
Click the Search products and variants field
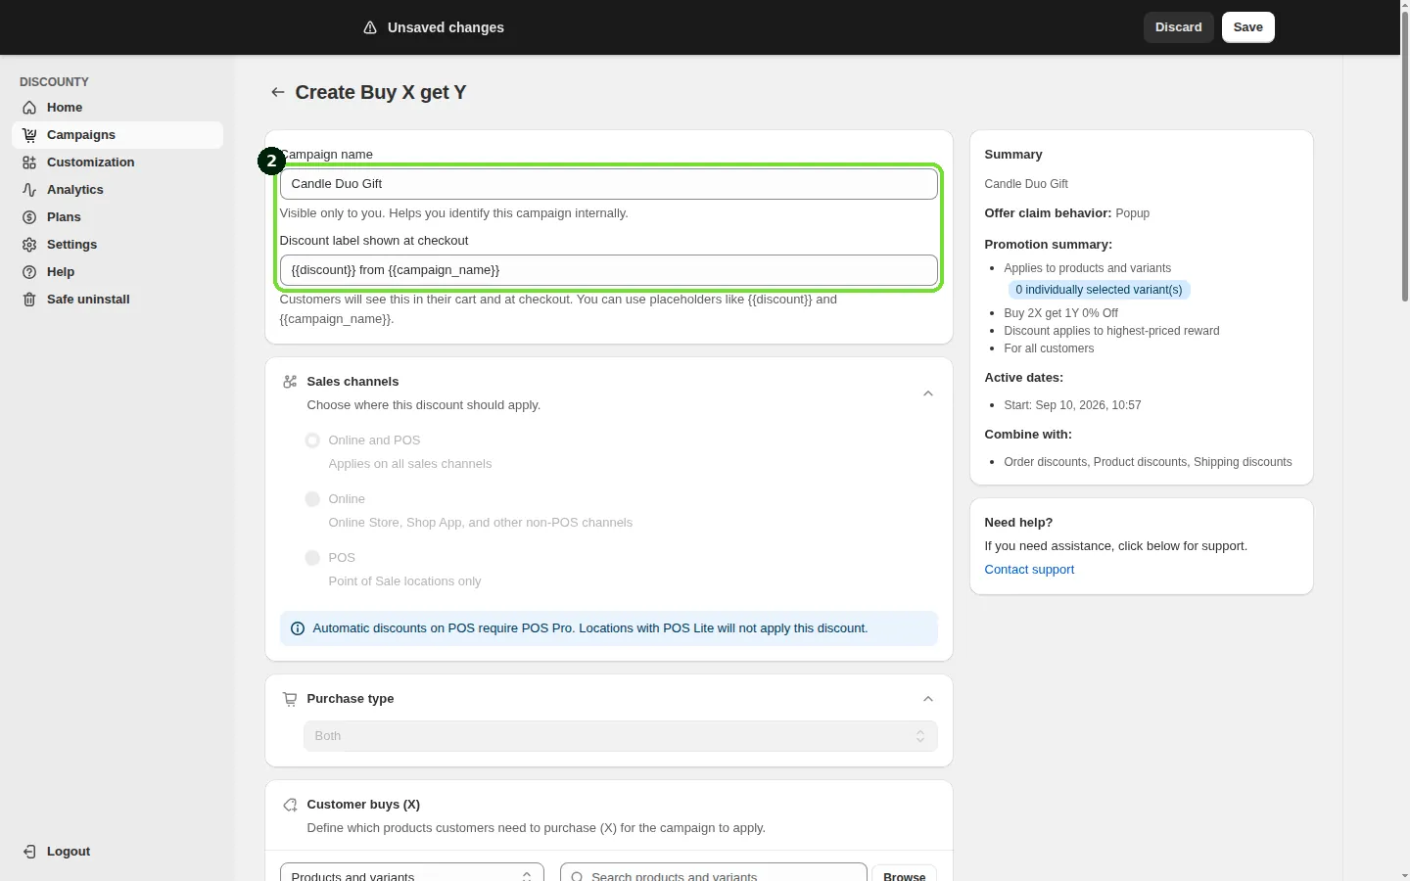pos(714,874)
